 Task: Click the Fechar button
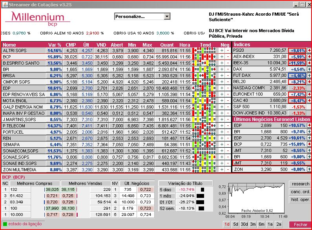(301, 225)
